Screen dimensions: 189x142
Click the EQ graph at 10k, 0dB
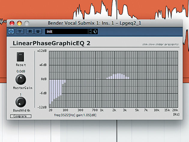tap(157, 79)
